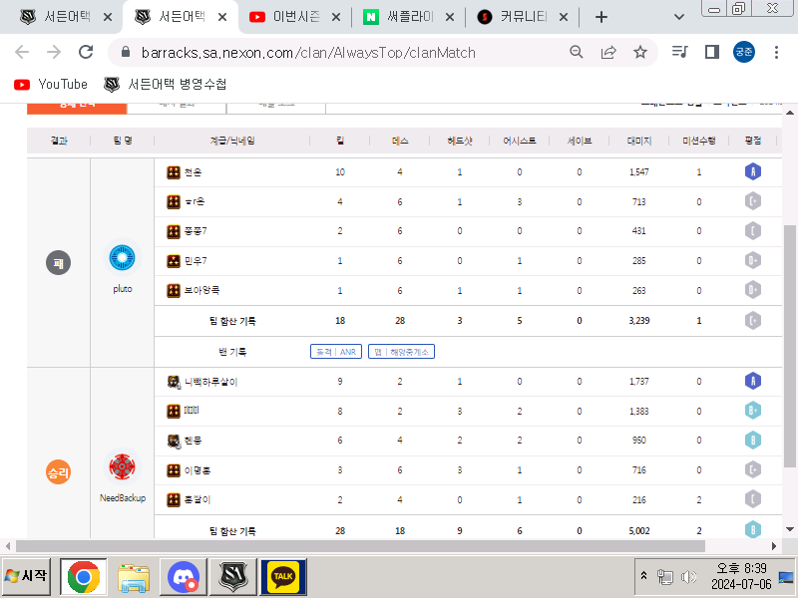Click the Chrome profile avatar icon
The image size is (798, 598).
tap(744, 52)
